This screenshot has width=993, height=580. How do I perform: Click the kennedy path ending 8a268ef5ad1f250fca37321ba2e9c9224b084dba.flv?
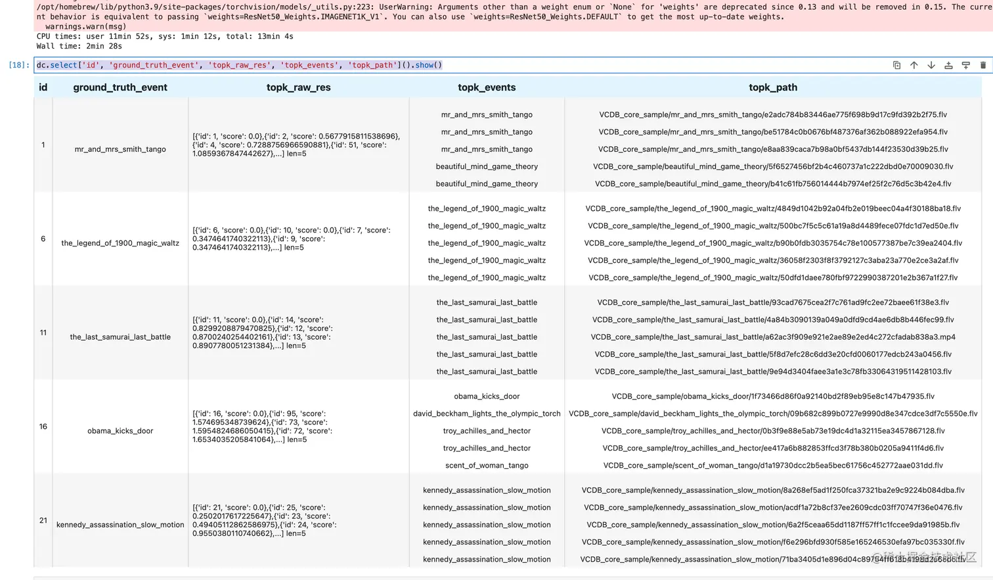[773, 491]
